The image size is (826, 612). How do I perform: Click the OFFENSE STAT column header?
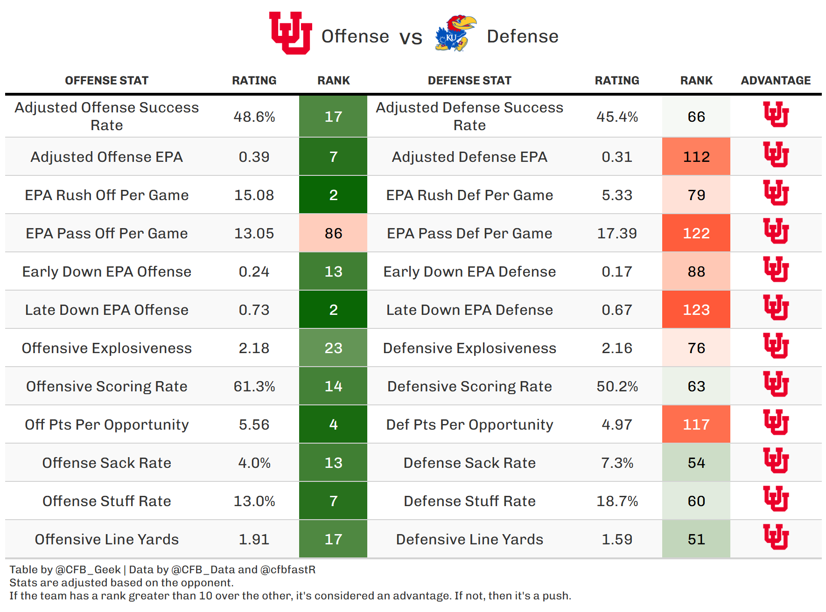pyautogui.click(x=106, y=81)
